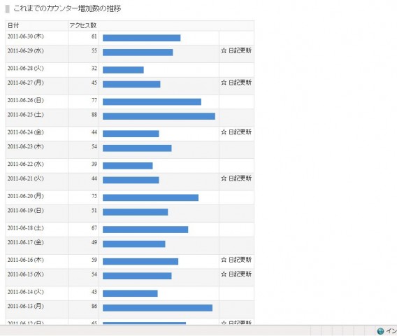This screenshot has width=397, height=336.
Task: Select the 2011-06-30 (木) date cell
Action: pyautogui.click(x=26, y=36)
